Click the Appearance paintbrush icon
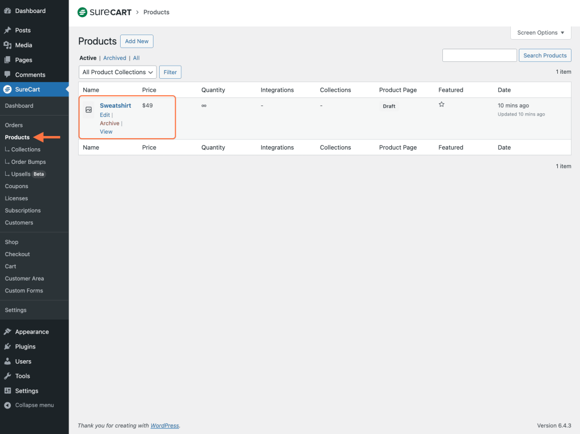This screenshot has height=434, width=580. coord(7,332)
